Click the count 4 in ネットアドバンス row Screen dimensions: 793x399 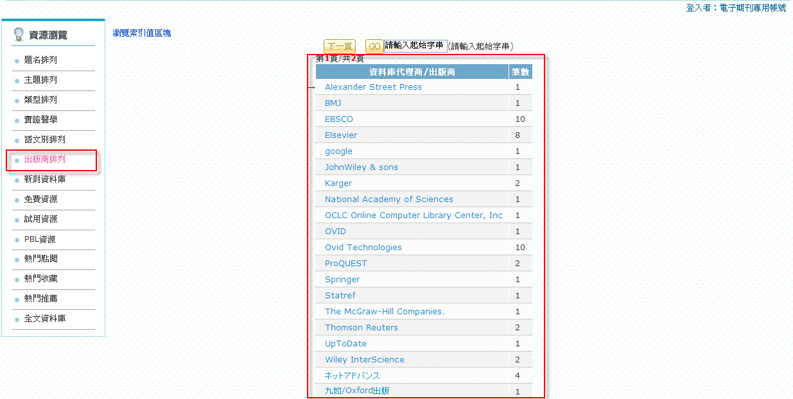518,375
